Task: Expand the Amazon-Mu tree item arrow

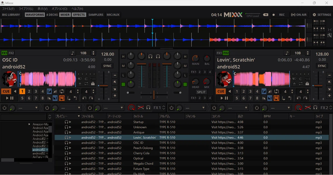Action: coord(29,124)
